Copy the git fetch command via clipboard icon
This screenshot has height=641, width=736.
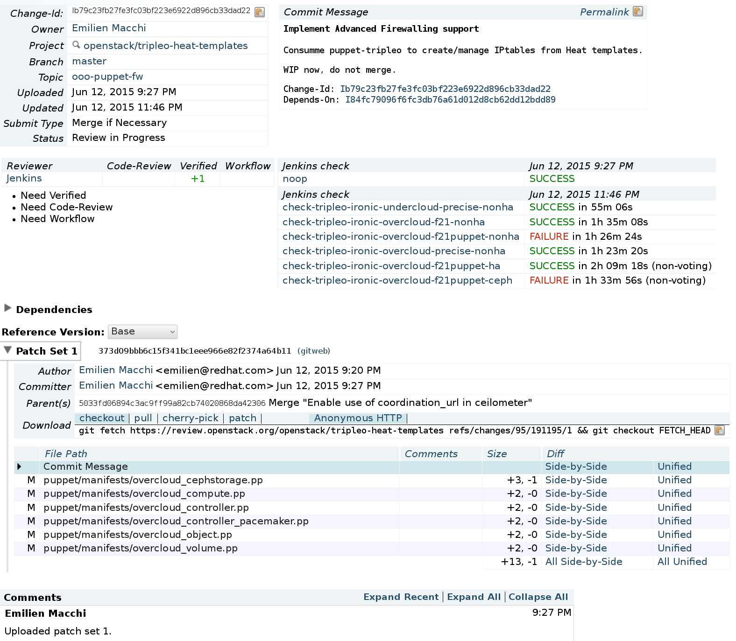click(x=720, y=430)
